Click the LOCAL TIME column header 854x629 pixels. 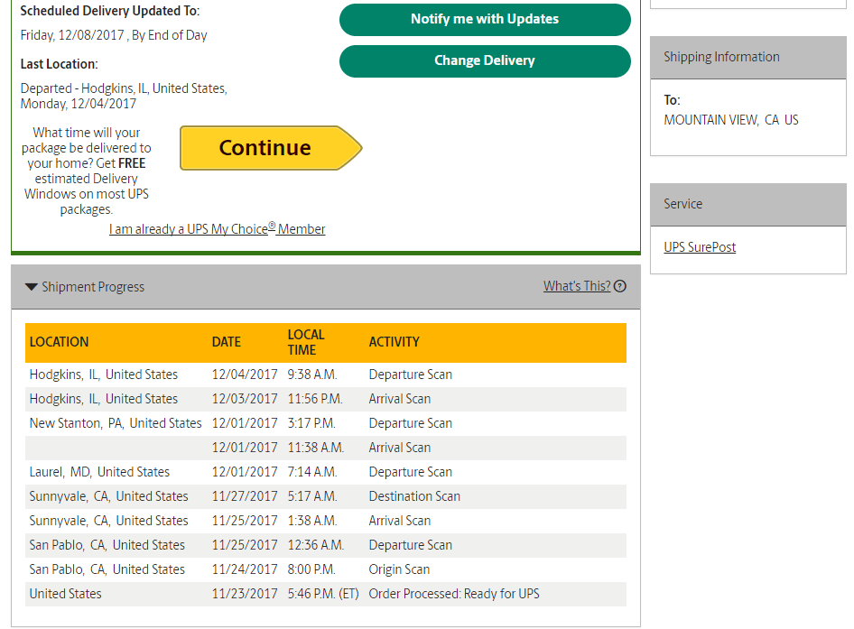(304, 336)
